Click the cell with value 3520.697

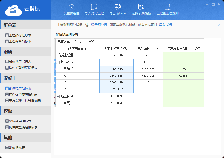[x=116, y=90]
